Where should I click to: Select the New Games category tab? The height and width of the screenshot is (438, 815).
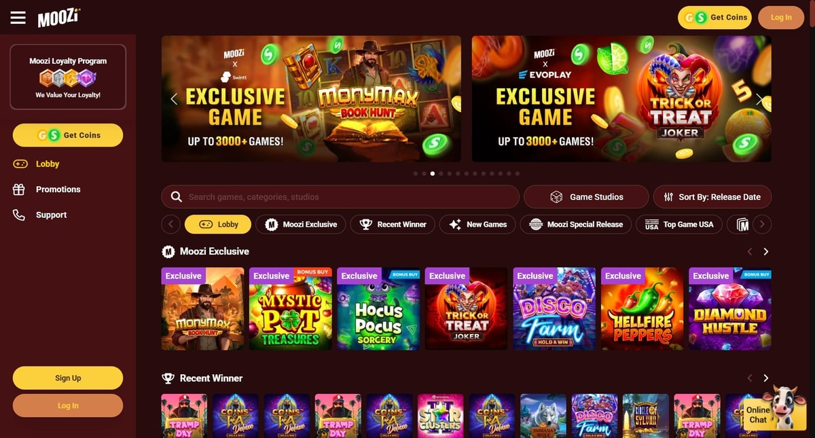(x=477, y=224)
